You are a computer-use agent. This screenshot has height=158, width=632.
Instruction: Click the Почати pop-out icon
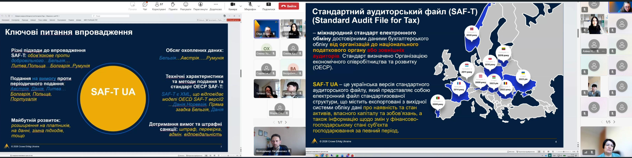coord(133,6)
